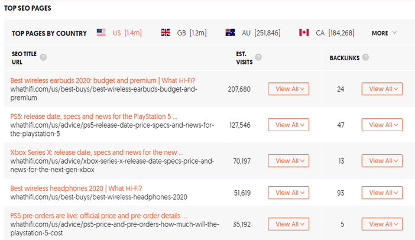The width and height of the screenshot is (415, 240).
Task: Select the Australia flag icon
Action: point(230,33)
